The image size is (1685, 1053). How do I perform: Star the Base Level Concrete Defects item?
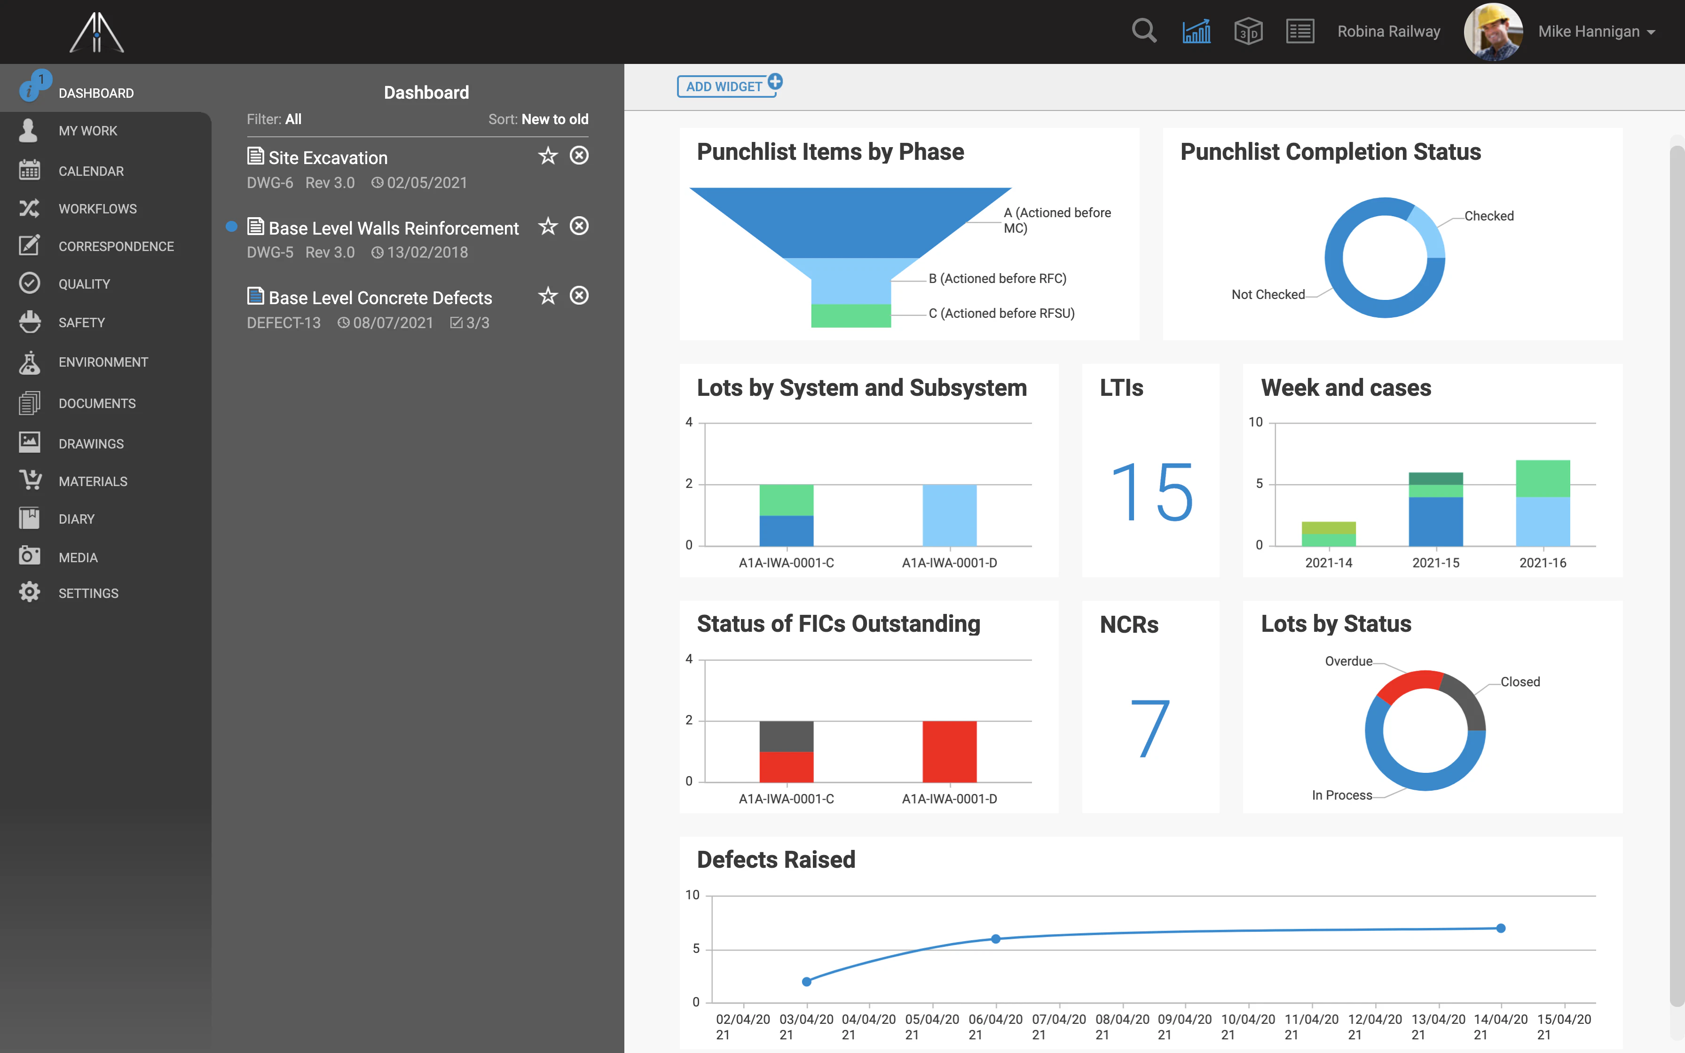548,295
